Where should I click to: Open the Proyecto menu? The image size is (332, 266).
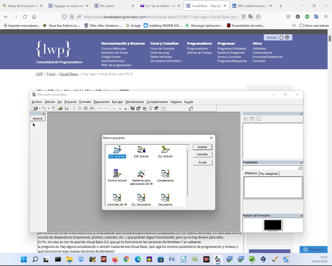point(71,102)
